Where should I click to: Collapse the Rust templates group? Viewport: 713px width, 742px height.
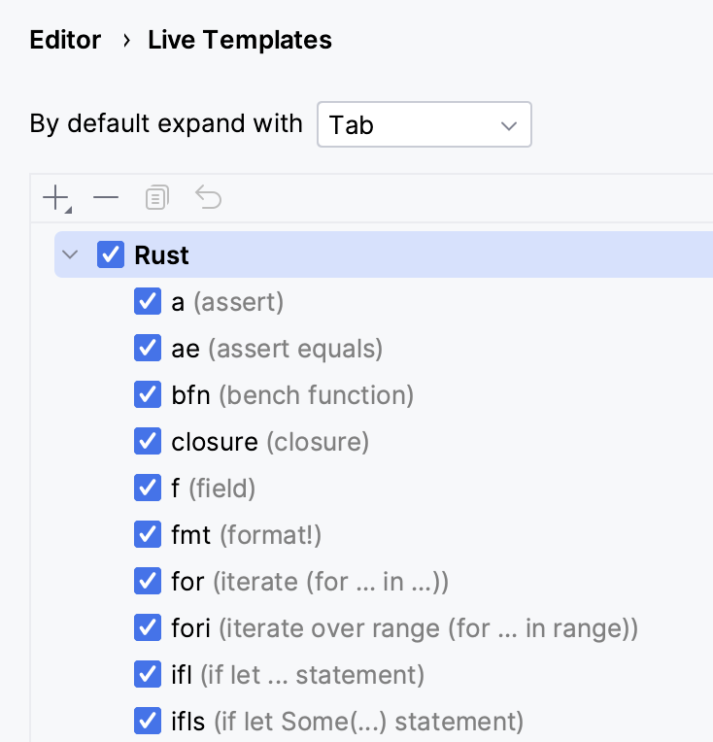pos(70,255)
